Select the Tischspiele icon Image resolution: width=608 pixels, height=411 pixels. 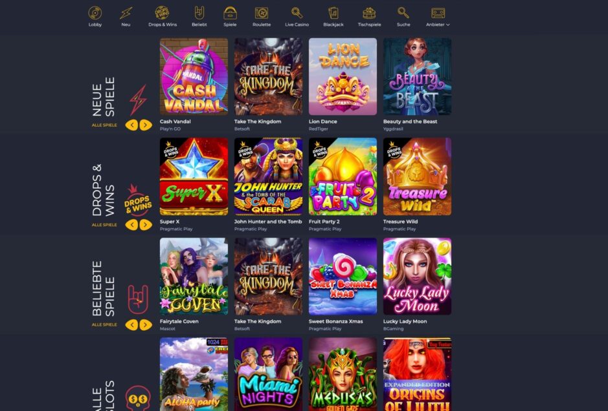click(x=369, y=13)
